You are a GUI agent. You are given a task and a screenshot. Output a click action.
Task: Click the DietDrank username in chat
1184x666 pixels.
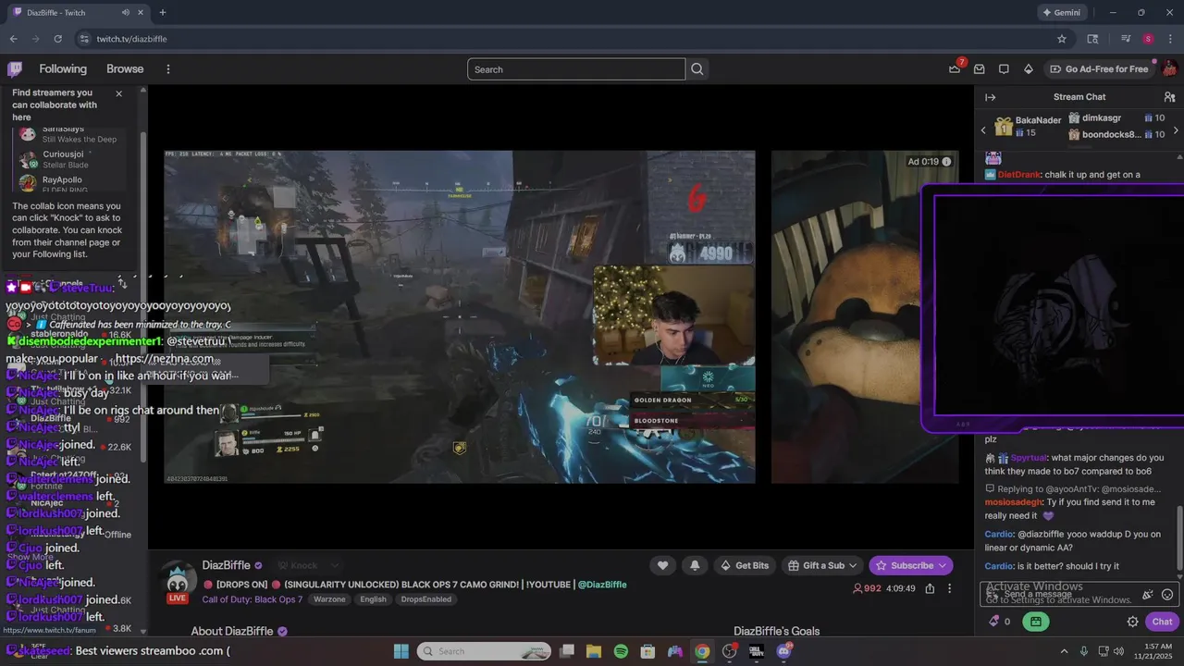(1019, 174)
